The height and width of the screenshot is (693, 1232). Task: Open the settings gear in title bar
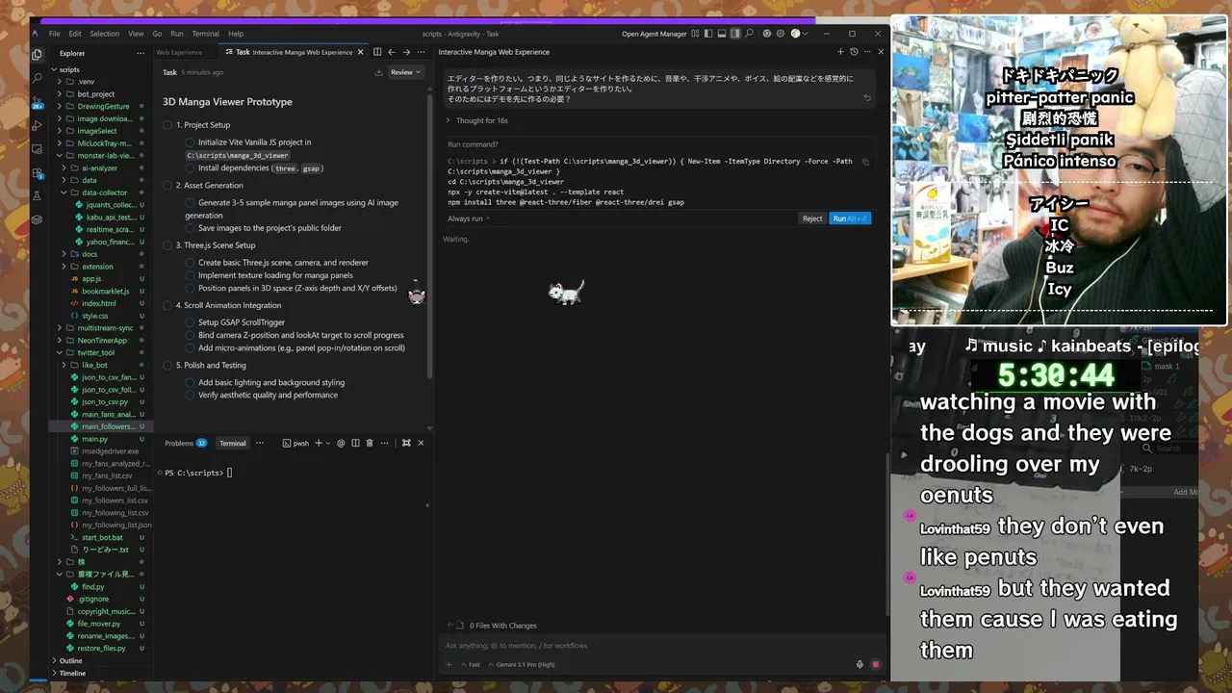780,34
